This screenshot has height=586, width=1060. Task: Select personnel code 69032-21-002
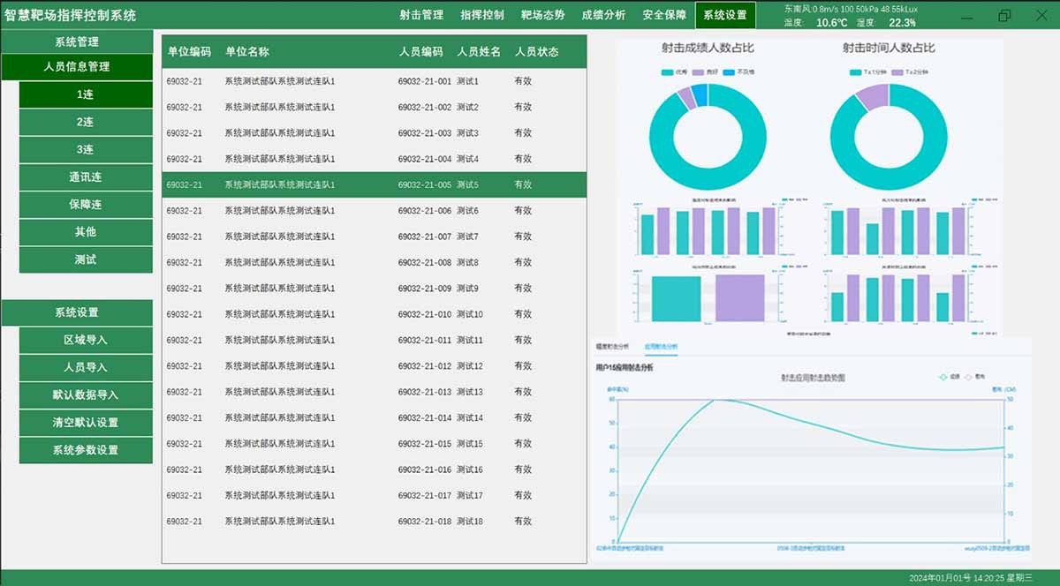point(425,107)
